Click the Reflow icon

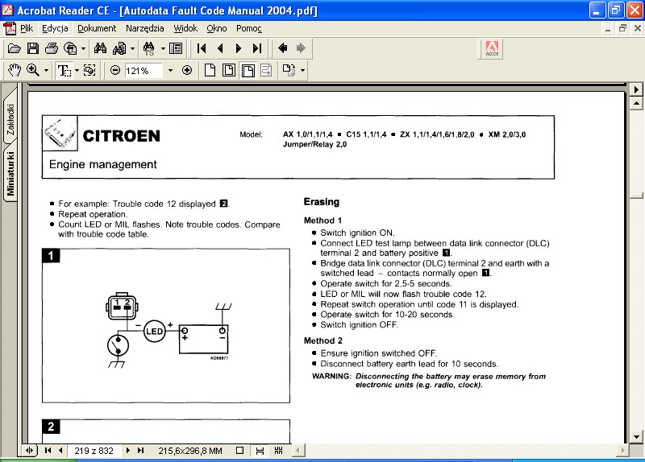(267, 70)
